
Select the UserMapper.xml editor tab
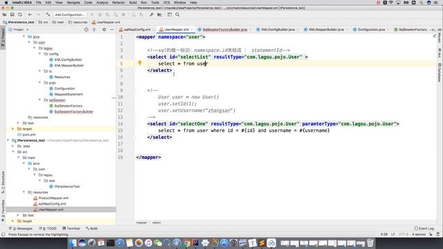(x=177, y=30)
